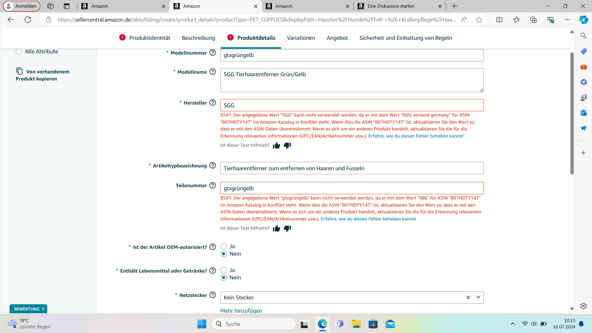Open Edge sidebar tools briefcase icon
The image size is (592, 333).
(x=583, y=67)
